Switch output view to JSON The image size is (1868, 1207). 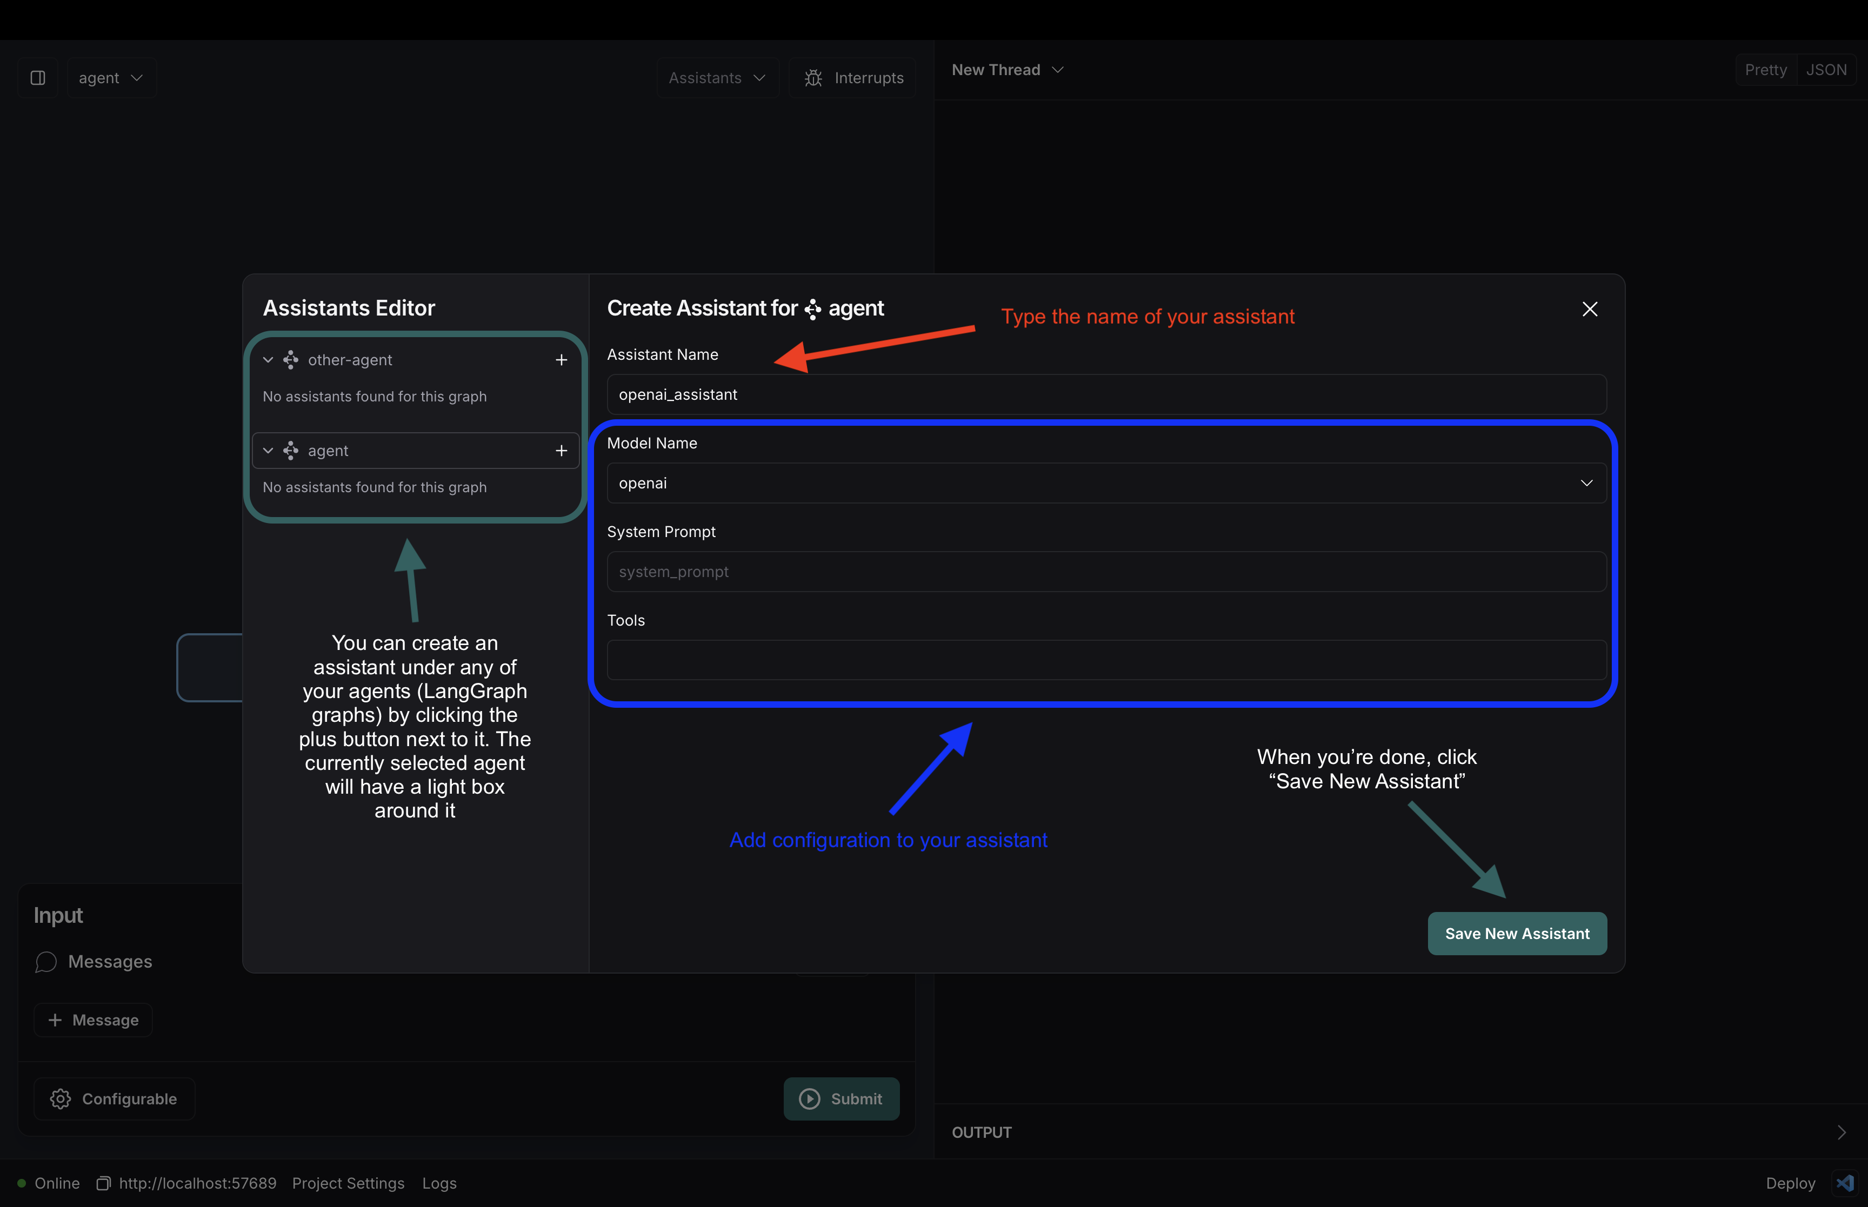(1826, 70)
